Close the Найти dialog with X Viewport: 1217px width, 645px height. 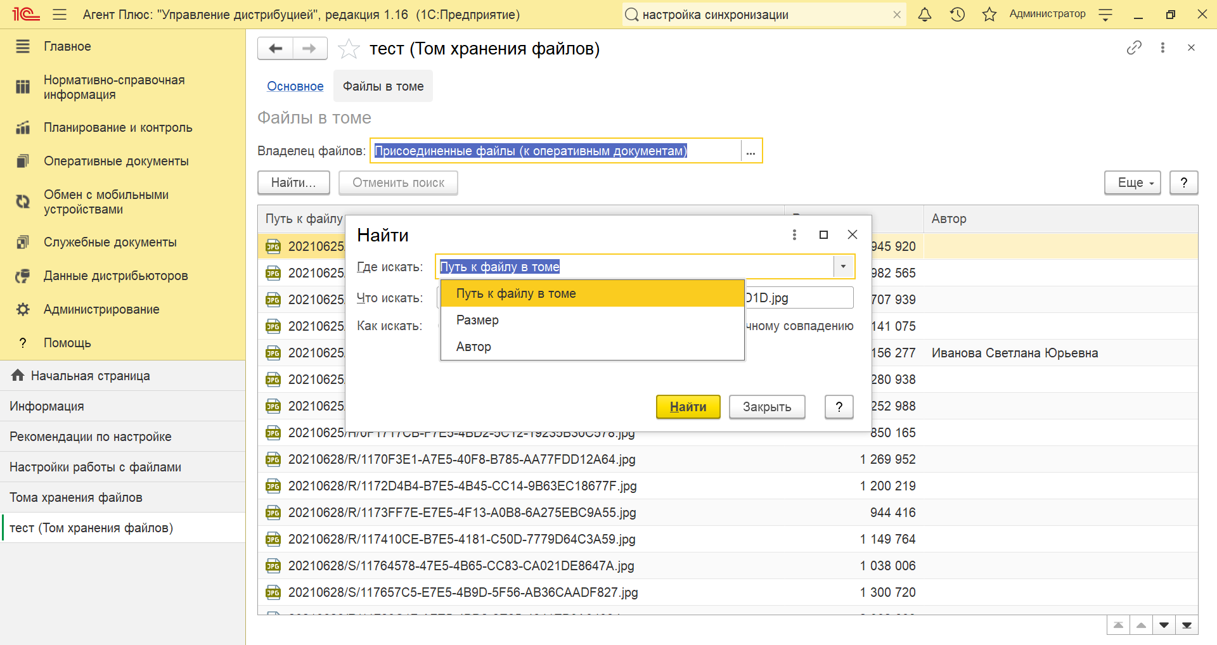[853, 235]
